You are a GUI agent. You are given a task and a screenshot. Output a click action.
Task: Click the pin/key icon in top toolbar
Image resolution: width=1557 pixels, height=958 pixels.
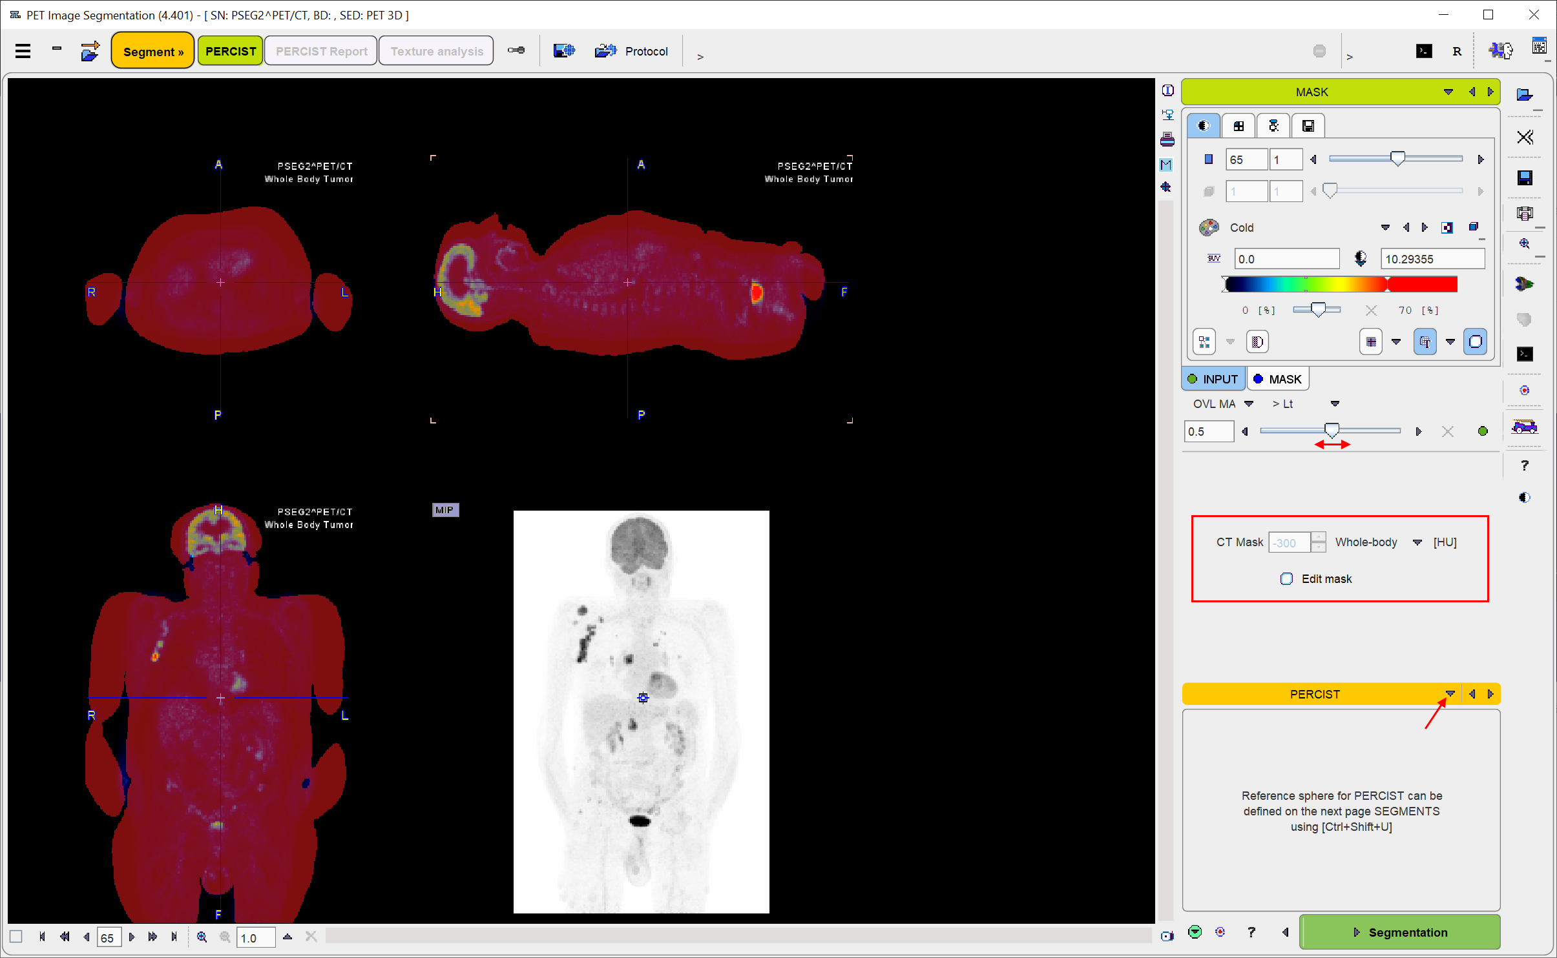(516, 50)
